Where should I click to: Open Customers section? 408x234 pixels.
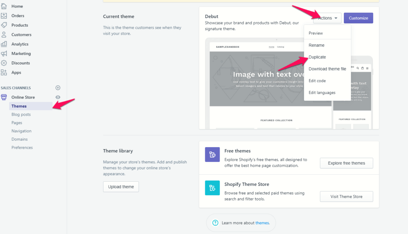coord(22,34)
